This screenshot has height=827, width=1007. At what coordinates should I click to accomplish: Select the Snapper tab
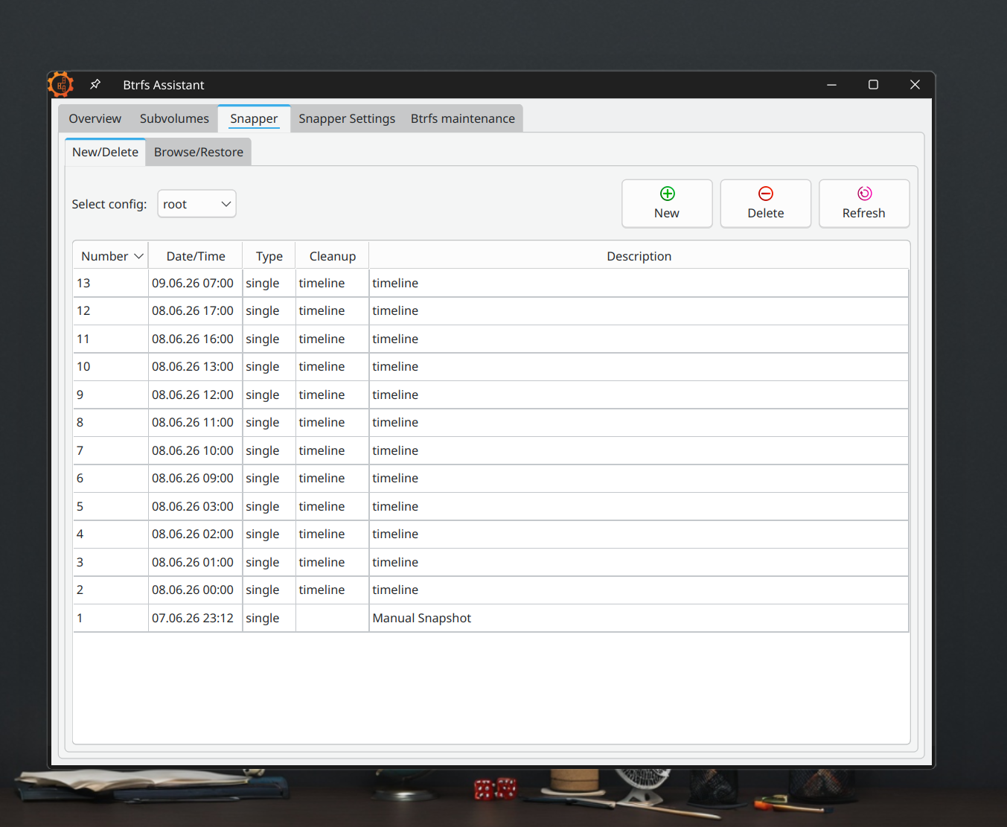point(254,118)
